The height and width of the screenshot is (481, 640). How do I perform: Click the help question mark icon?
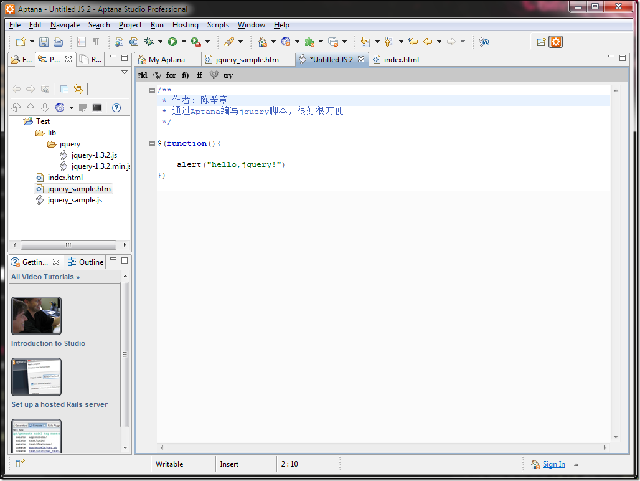point(116,108)
